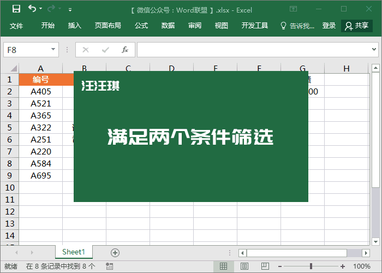Click the zoom out minus button

[280, 266]
